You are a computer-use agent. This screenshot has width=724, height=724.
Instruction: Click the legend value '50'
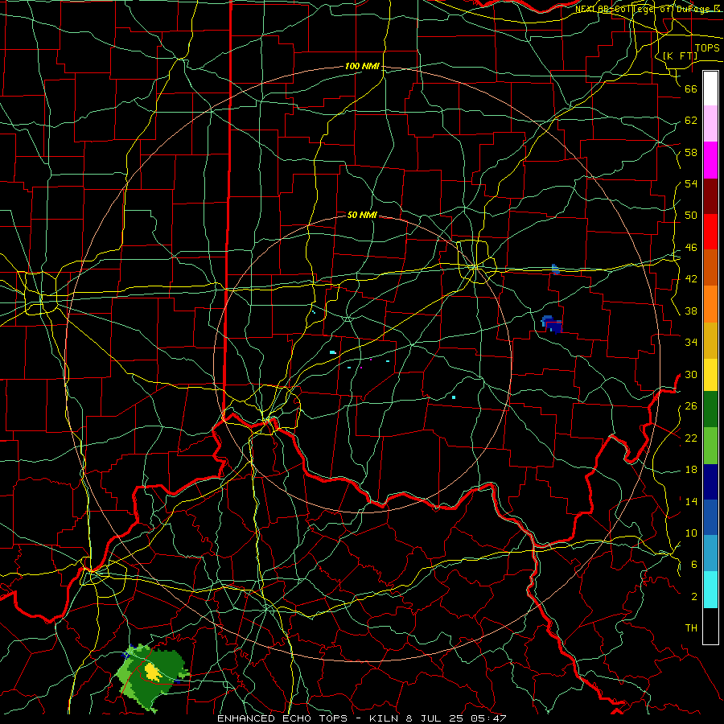(691, 215)
